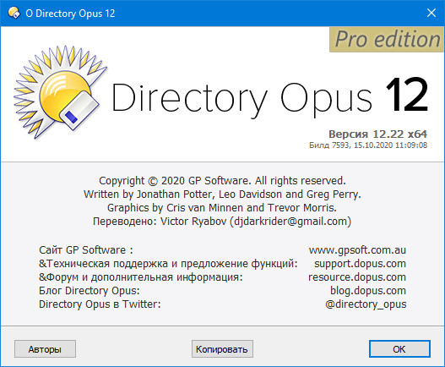445x367 pixels.
Task: Click the Graphics by Cris van Minnen line
Action: (x=222, y=208)
